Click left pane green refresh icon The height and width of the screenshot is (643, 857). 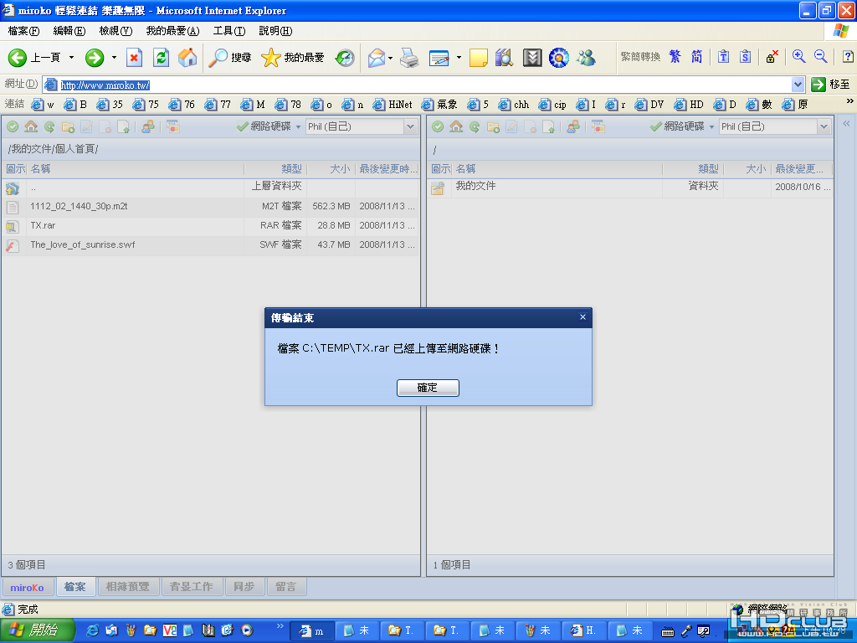point(49,127)
